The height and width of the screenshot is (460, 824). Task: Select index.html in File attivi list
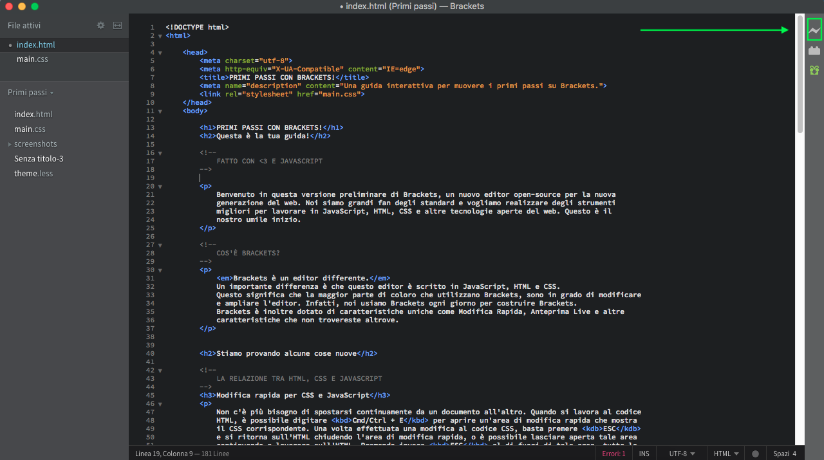click(x=35, y=45)
